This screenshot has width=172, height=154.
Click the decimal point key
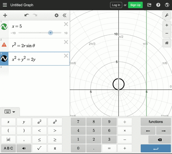point(94,148)
